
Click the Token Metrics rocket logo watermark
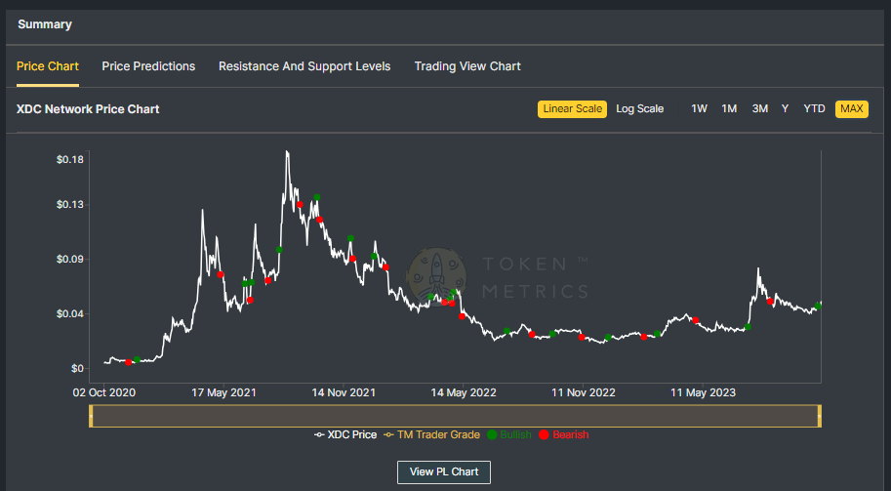pos(435,275)
